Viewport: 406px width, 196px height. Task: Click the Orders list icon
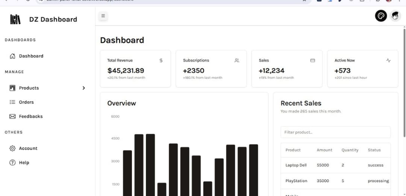point(12,102)
